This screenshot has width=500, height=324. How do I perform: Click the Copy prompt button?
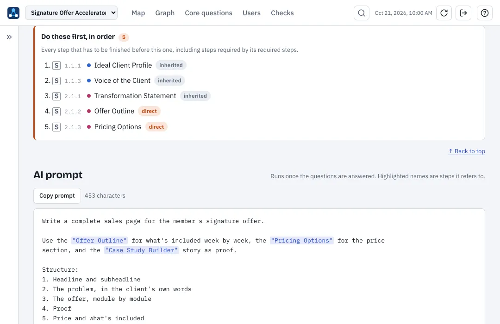coord(57,196)
